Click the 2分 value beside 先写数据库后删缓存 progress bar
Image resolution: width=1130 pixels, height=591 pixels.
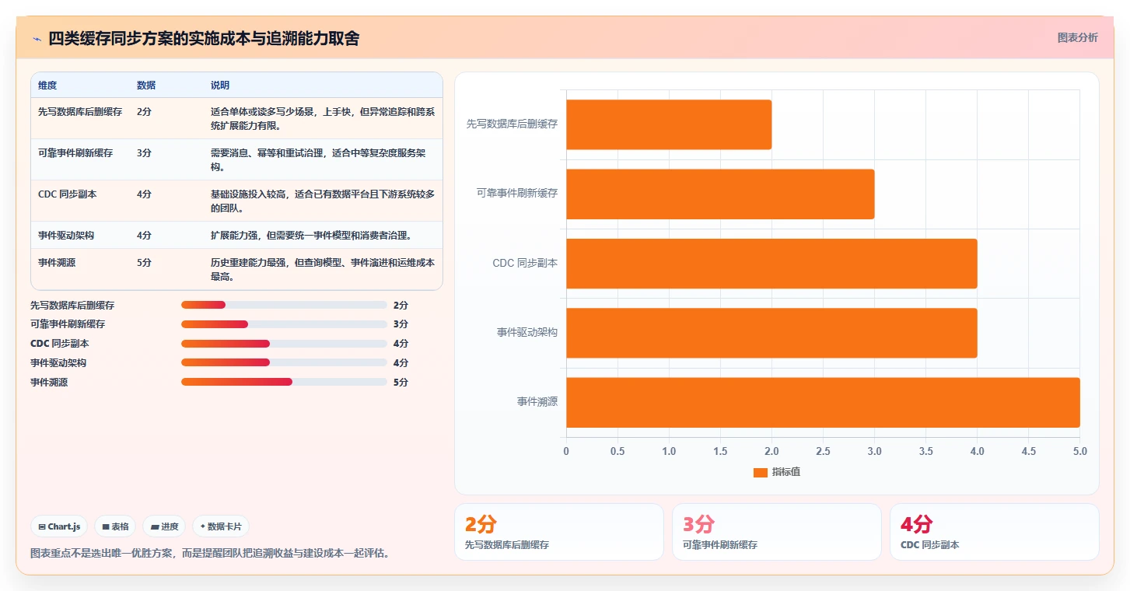tap(401, 305)
